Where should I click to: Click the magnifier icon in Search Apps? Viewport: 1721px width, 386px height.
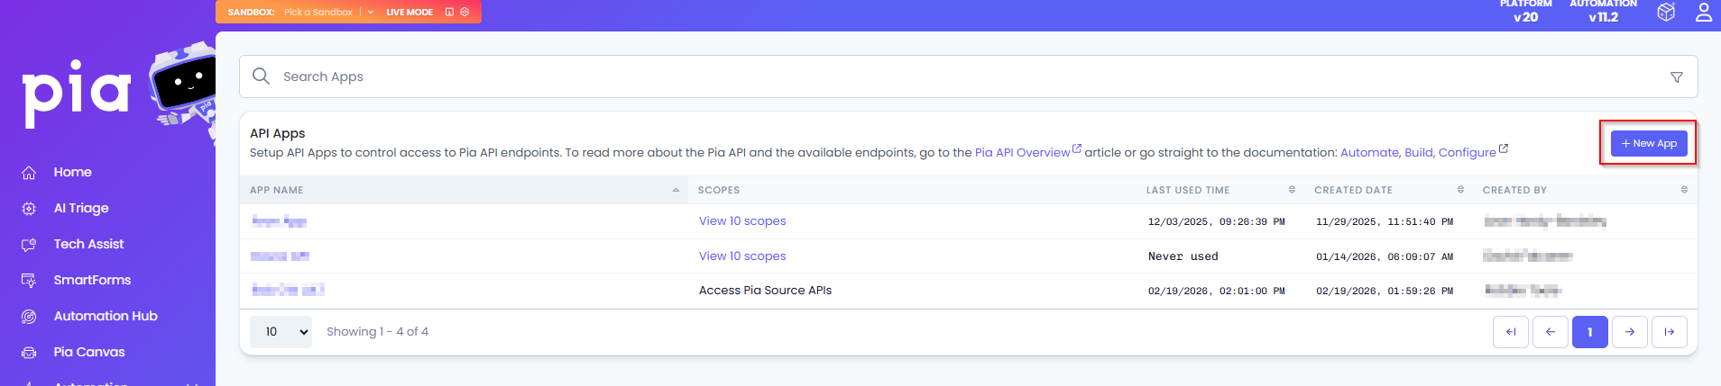tap(261, 76)
